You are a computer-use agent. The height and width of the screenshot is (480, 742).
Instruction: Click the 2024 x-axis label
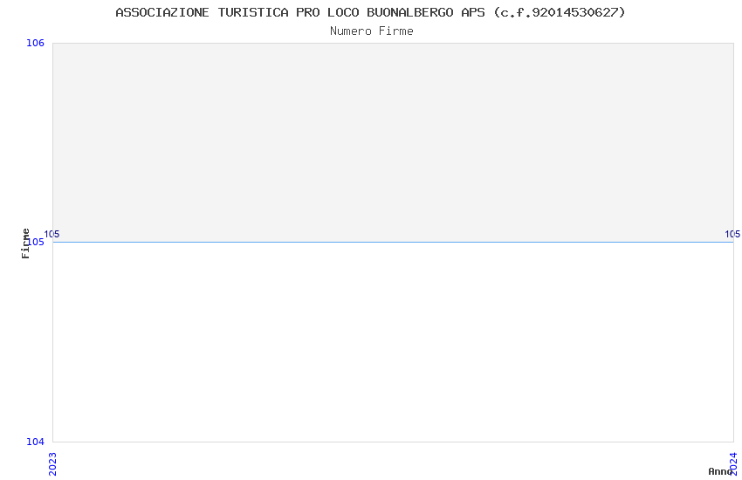click(x=733, y=464)
